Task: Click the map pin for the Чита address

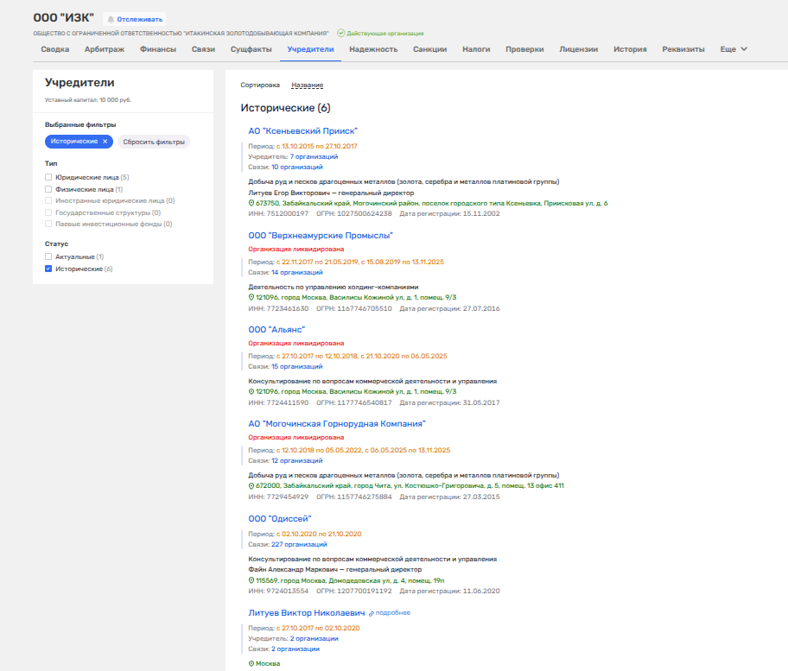Action: click(251, 486)
